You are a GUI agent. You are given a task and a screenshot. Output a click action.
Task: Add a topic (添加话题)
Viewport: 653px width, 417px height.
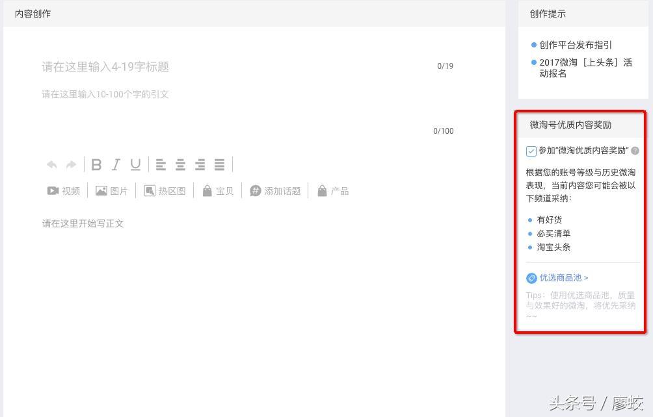pos(275,191)
